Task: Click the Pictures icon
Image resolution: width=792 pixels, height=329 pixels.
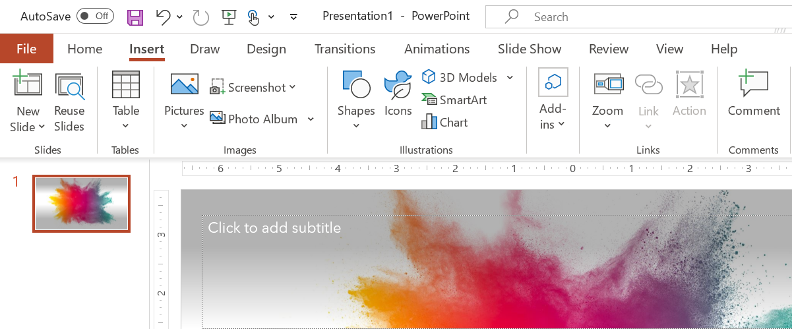Action: coord(184,84)
